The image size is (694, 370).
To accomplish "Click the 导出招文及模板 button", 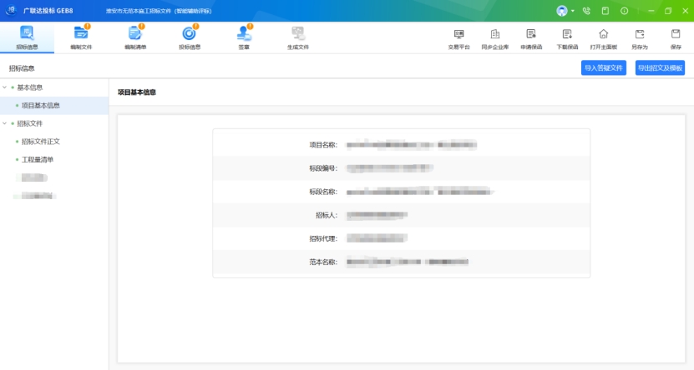I will point(660,68).
